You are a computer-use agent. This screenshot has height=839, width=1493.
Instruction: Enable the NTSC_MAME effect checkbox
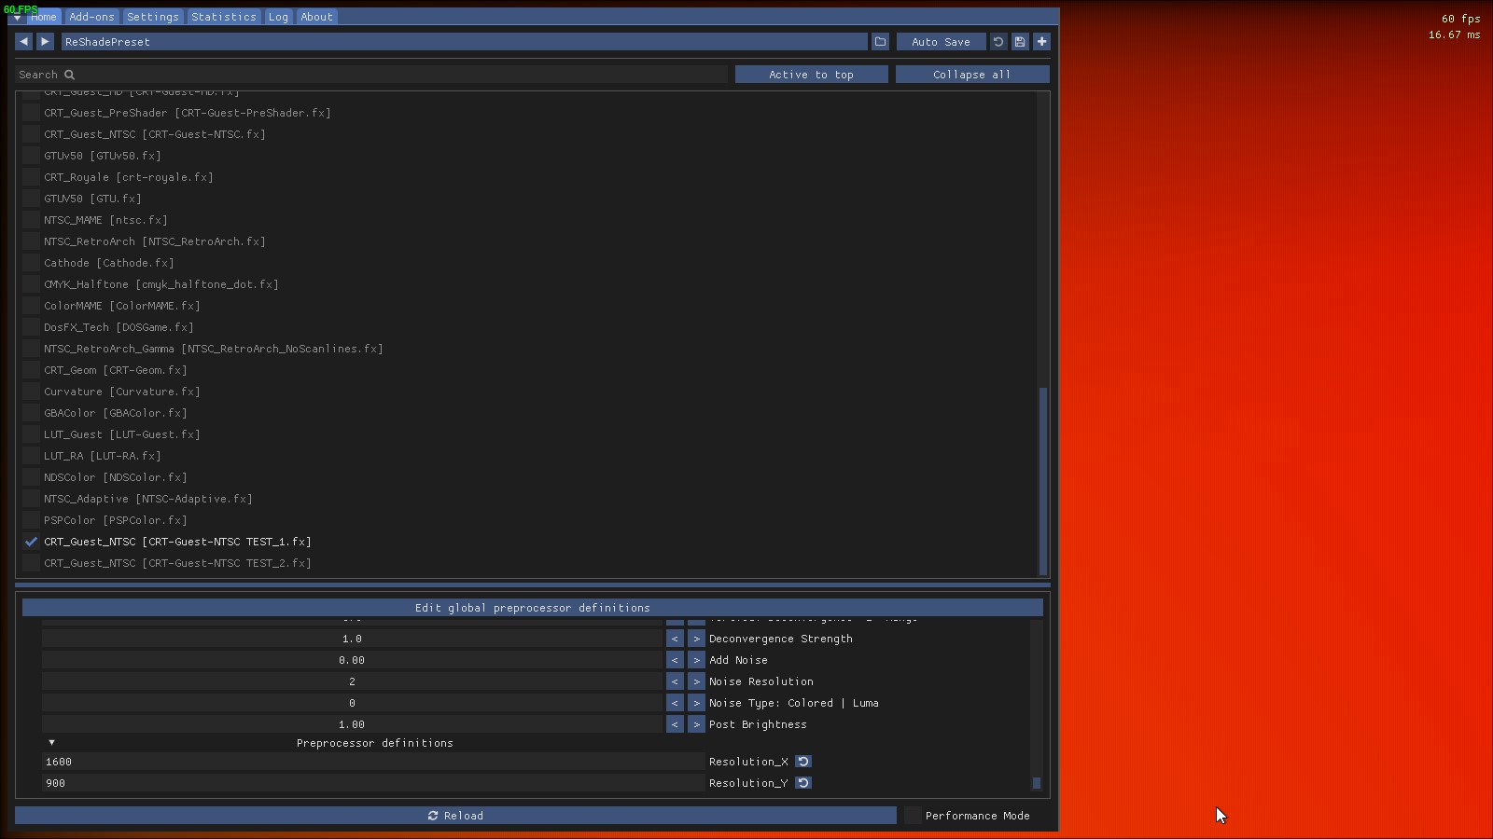31,220
